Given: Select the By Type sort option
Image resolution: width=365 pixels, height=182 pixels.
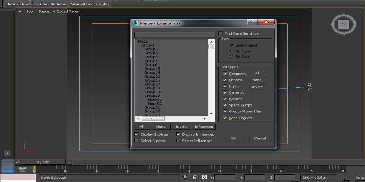Looking at the screenshot, I should coord(231,51).
